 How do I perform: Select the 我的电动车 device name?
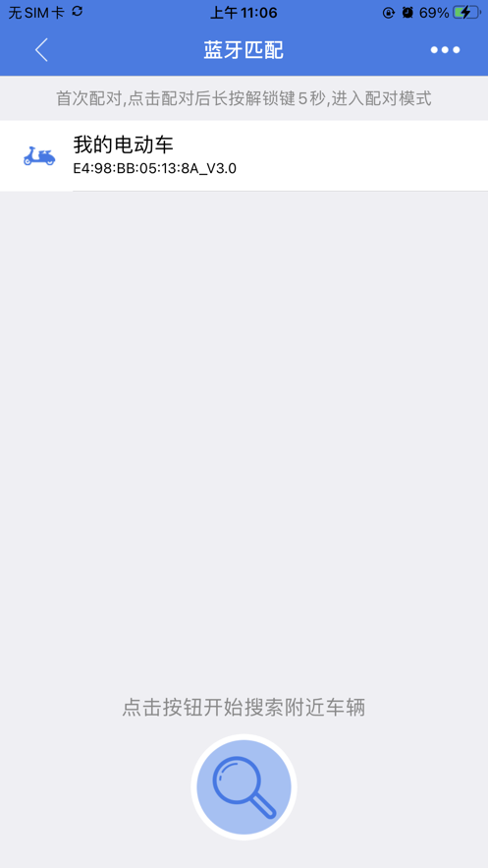[124, 145]
